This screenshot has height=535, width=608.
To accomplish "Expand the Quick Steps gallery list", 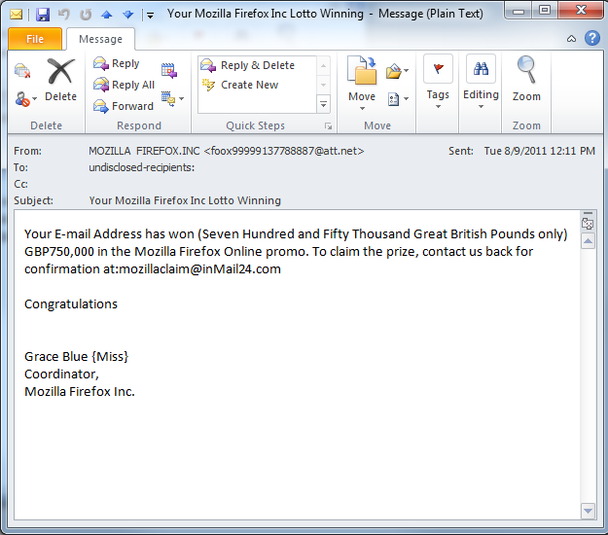I will (323, 104).
